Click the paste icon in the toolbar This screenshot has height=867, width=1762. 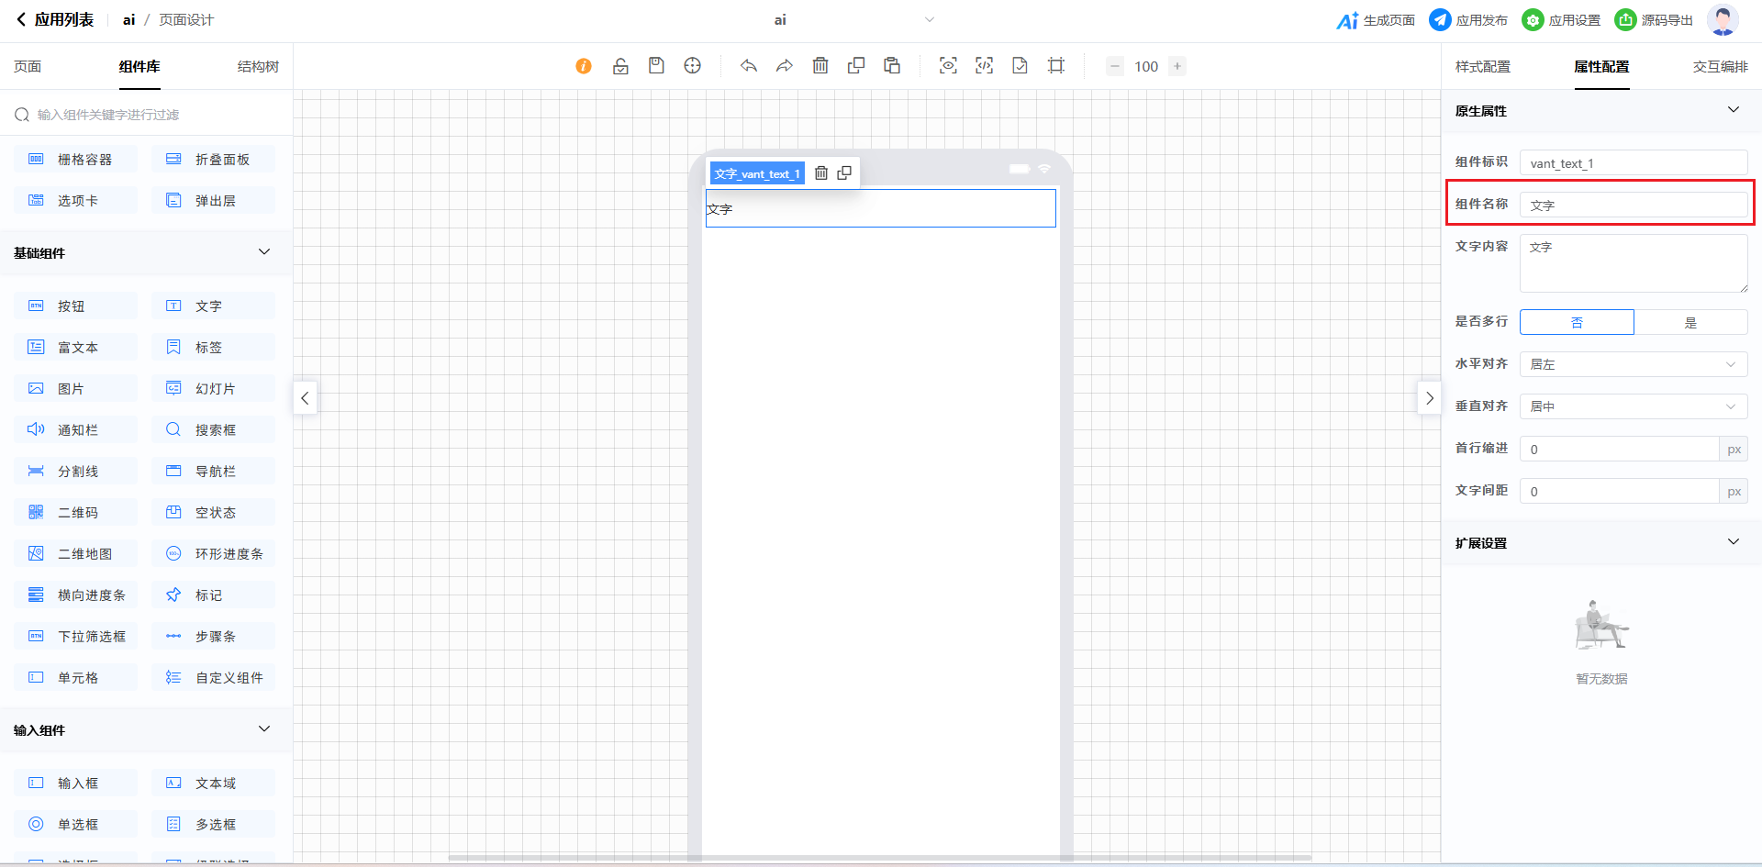tap(892, 66)
